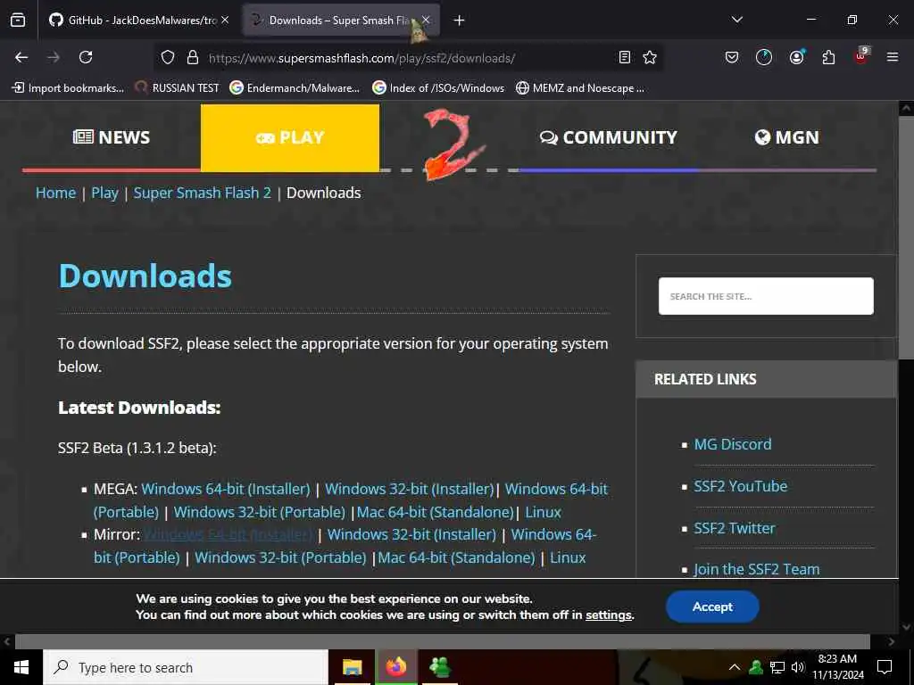This screenshot has width=914, height=685.
Task: Open the MGN site menu
Action: point(787,137)
